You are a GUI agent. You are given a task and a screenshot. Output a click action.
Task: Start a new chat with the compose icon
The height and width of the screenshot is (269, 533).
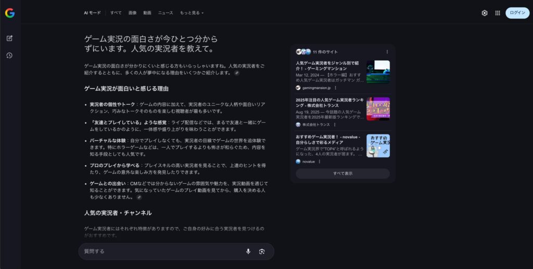(9, 38)
